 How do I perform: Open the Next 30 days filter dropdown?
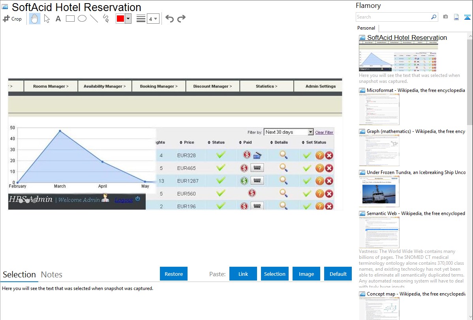pyautogui.click(x=289, y=132)
